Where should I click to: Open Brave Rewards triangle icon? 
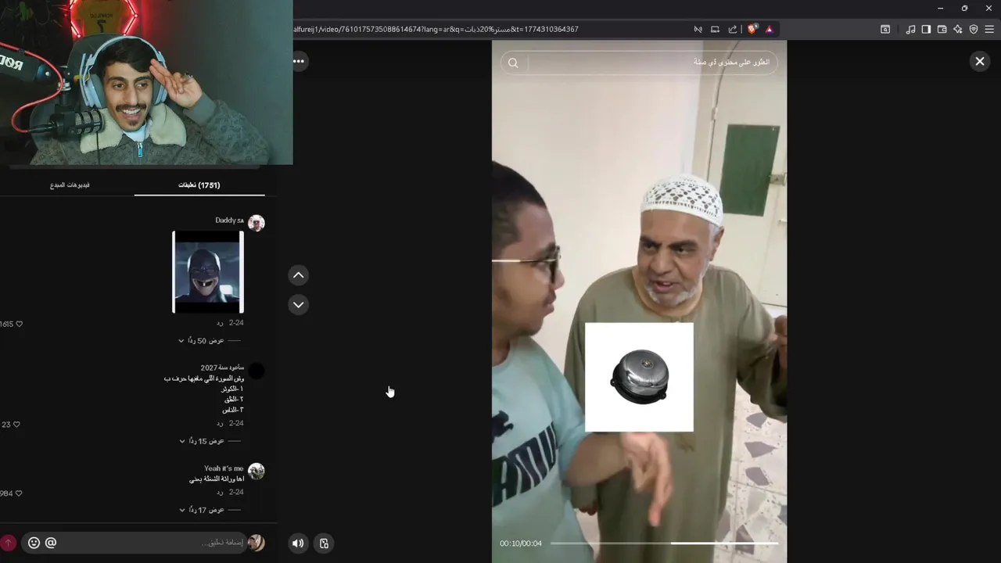770,29
